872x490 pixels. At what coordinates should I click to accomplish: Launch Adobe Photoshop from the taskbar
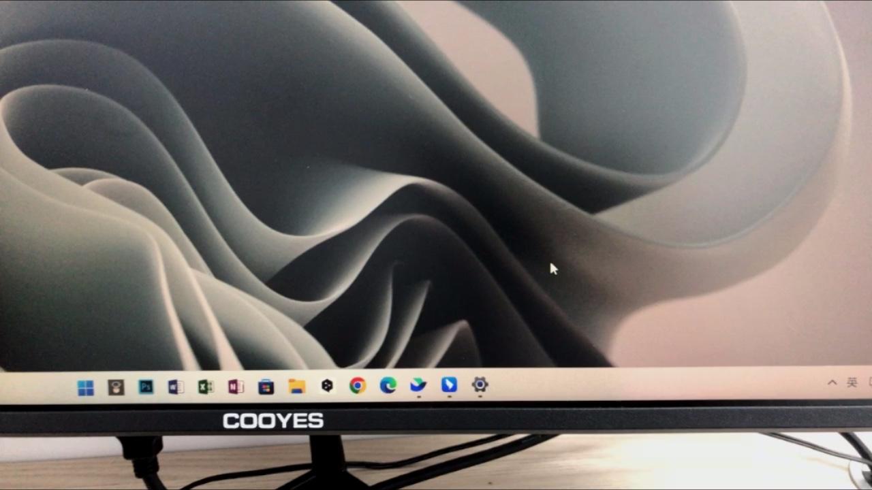point(146,387)
